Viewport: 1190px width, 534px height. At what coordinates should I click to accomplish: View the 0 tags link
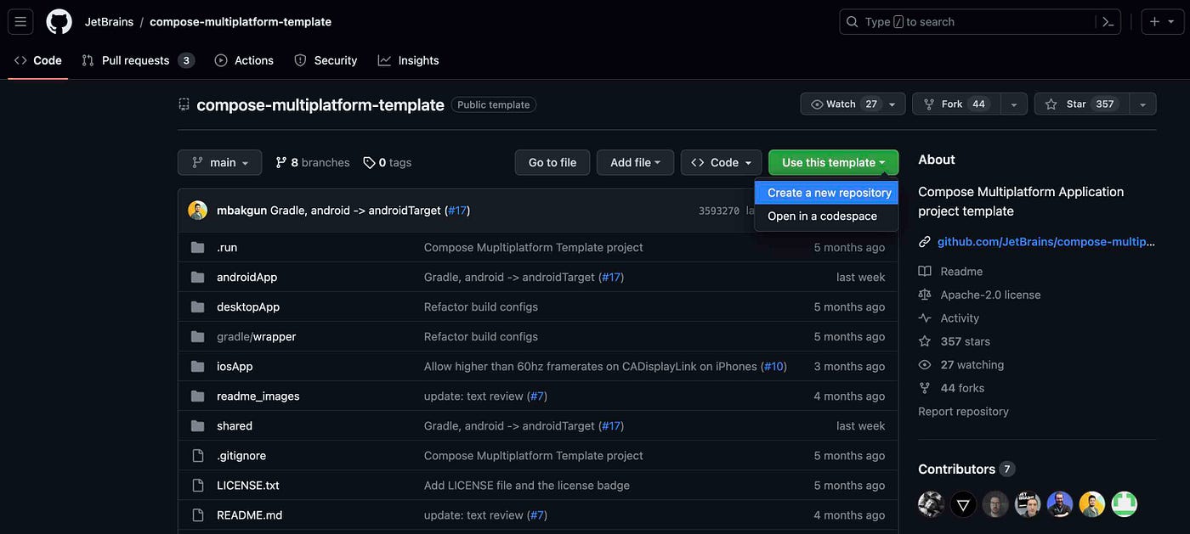(x=388, y=162)
